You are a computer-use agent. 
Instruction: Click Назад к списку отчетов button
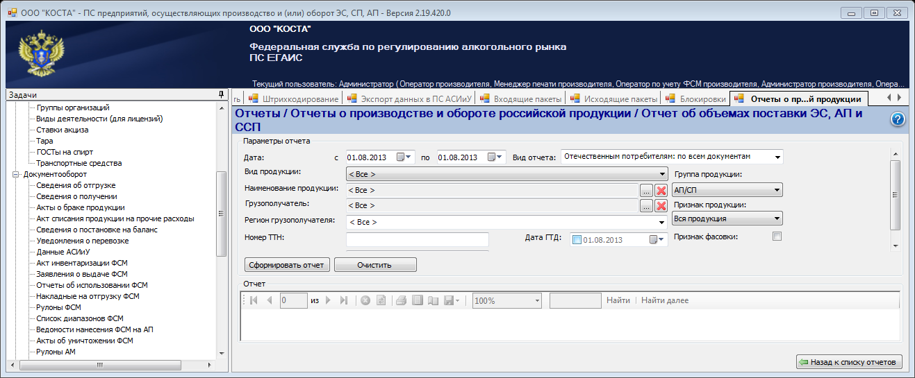point(849,362)
